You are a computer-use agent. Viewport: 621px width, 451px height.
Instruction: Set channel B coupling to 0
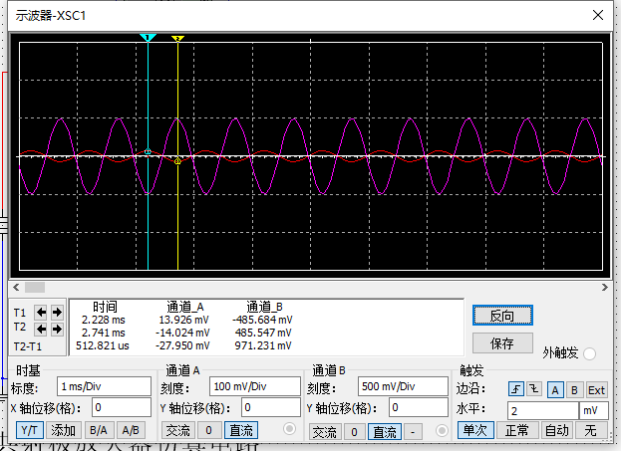(x=355, y=432)
